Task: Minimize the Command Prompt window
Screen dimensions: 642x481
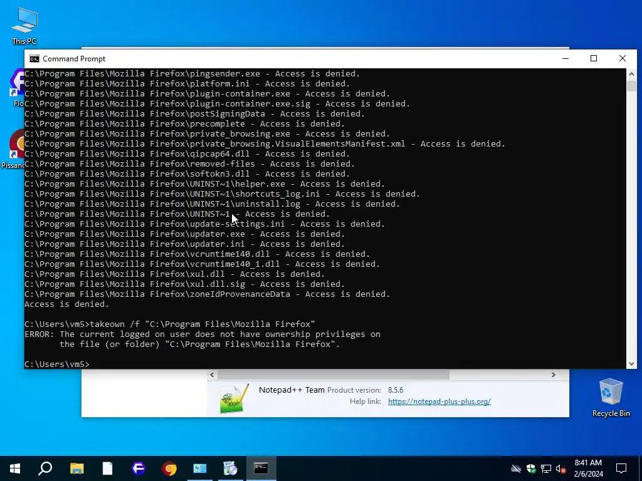Action: click(x=566, y=58)
